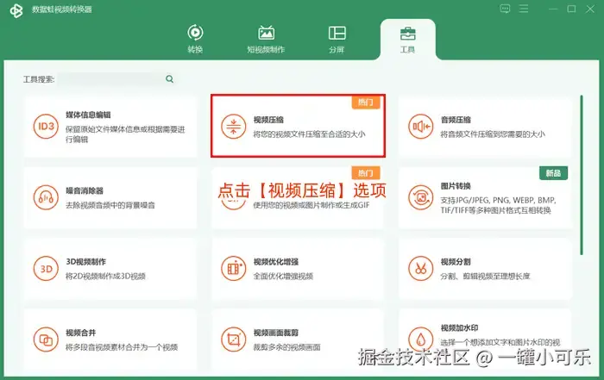Select the video splitter scissors icon
Screen dimensions: 604x380
point(421,269)
